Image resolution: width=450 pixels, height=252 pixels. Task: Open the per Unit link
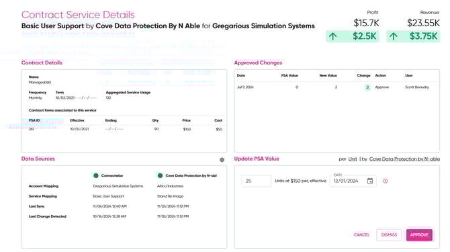pos(353,159)
